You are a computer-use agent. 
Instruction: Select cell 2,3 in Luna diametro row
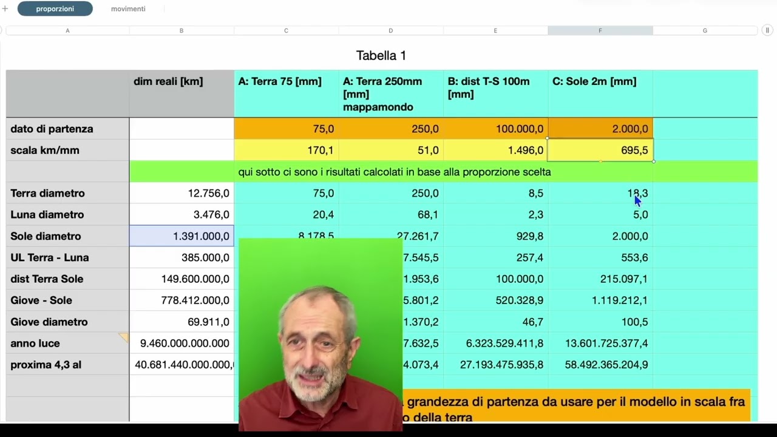coord(495,214)
